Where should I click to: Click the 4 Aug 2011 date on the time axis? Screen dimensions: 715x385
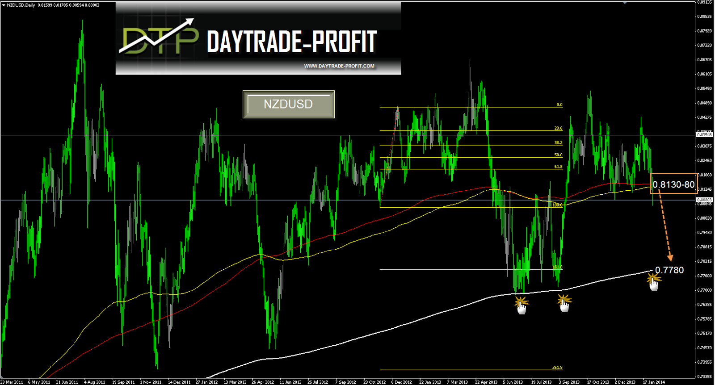pyautogui.click(x=95, y=382)
